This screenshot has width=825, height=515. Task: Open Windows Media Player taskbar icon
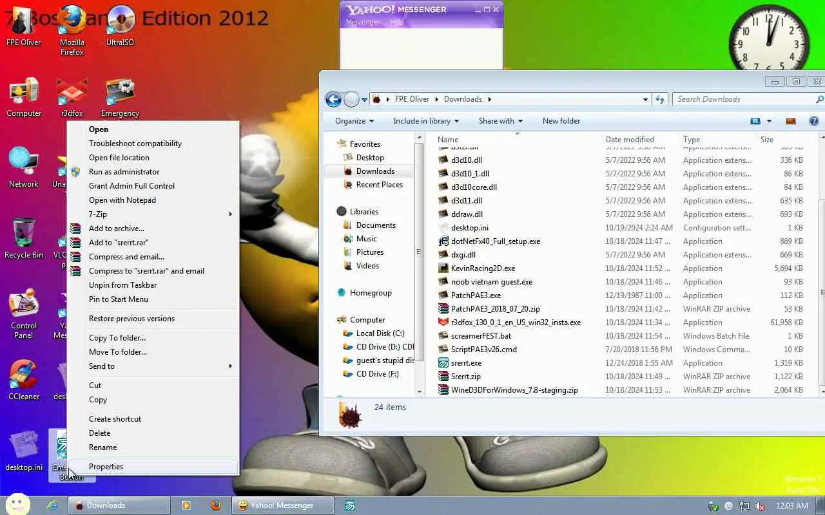pos(186,505)
